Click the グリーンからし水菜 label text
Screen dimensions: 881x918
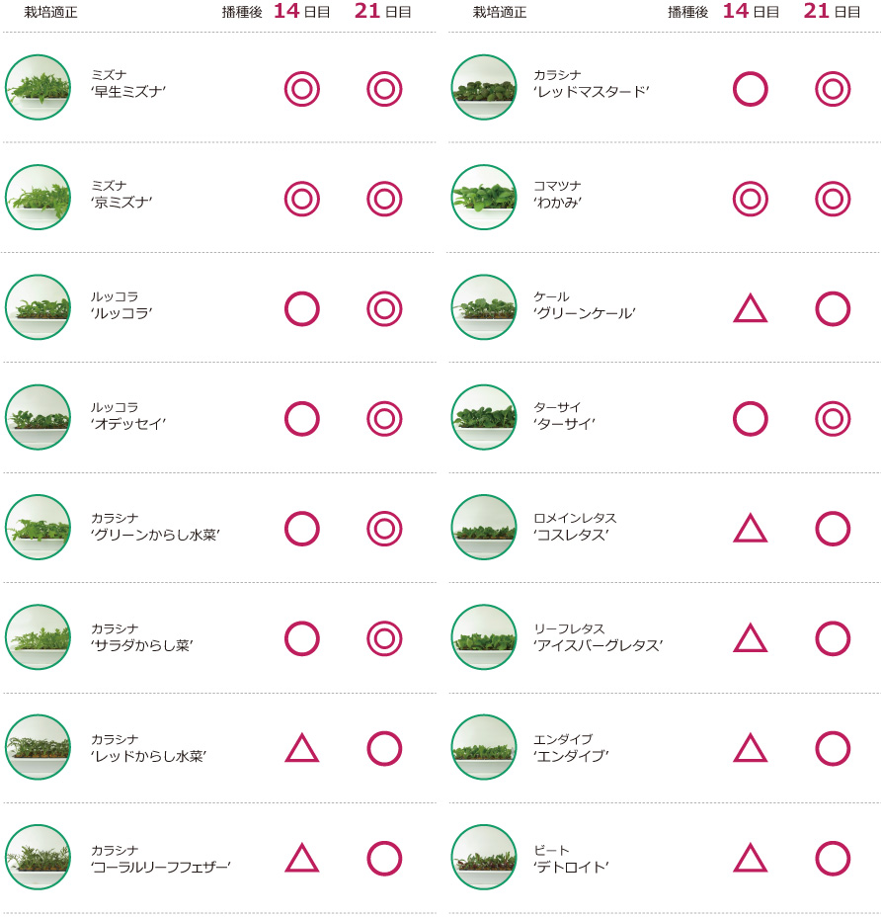(x=155, y=536)
